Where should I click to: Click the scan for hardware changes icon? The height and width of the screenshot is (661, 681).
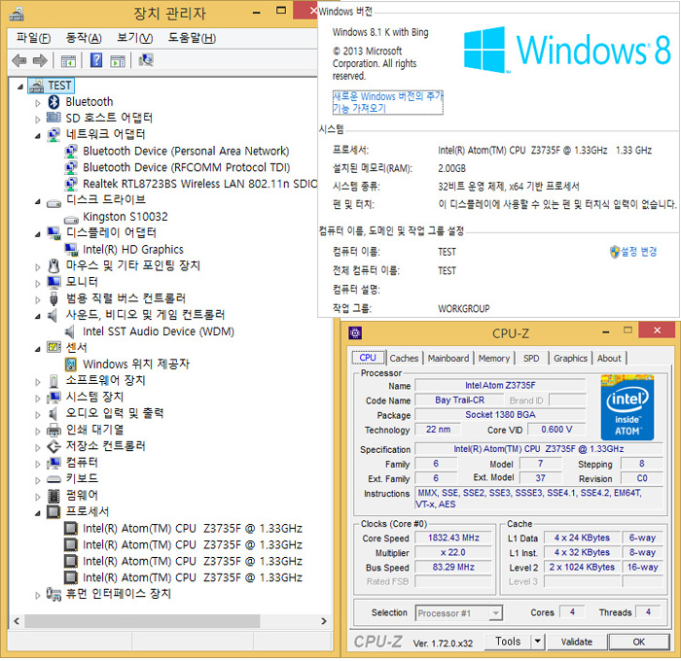click(x=146, y=60)
